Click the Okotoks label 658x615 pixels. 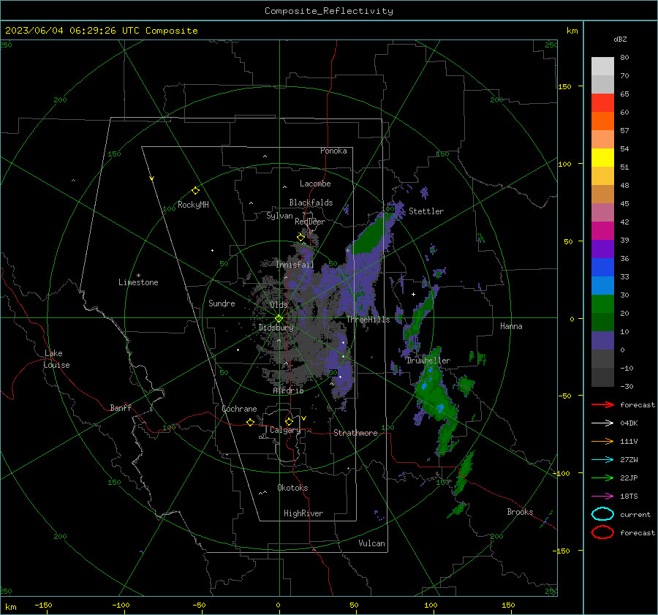click(x=292, y=488)
